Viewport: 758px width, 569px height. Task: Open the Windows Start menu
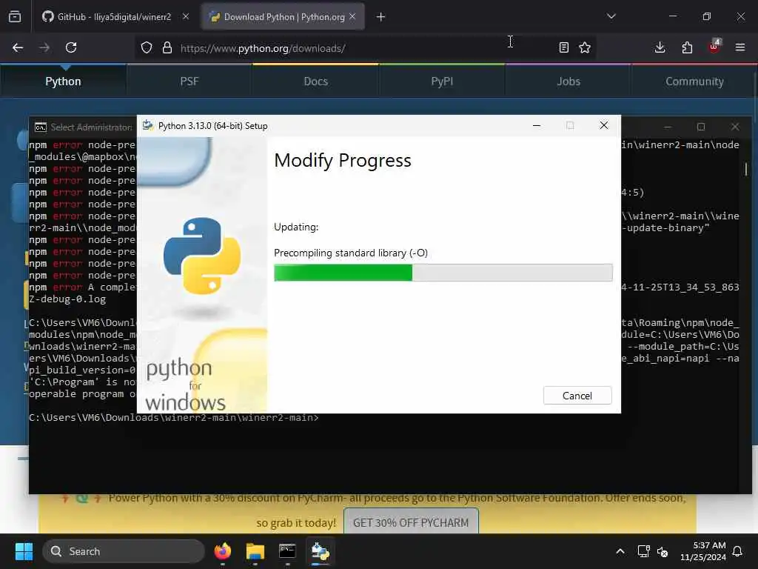24,551
